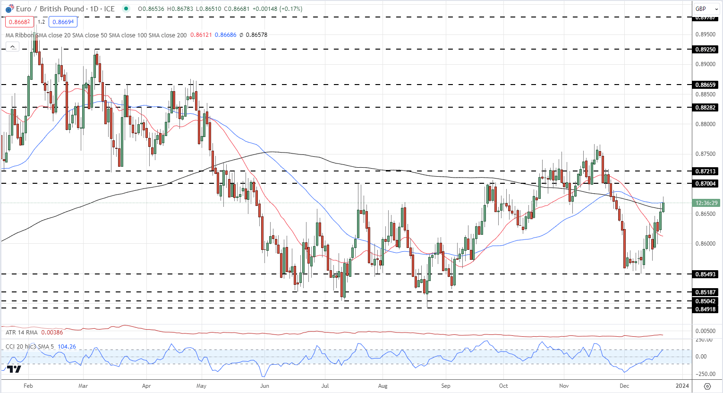This screenshot has width=723, height=393.
Task: Click the 0.84918 horizontal line price label
Action: 705,309
